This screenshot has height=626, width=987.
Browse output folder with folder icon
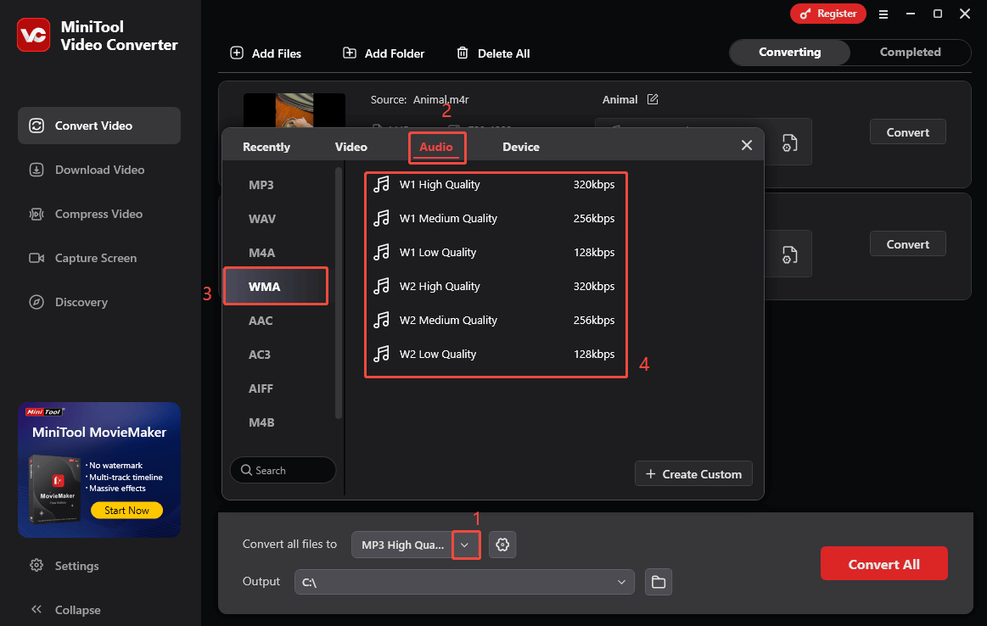[659, 582]
